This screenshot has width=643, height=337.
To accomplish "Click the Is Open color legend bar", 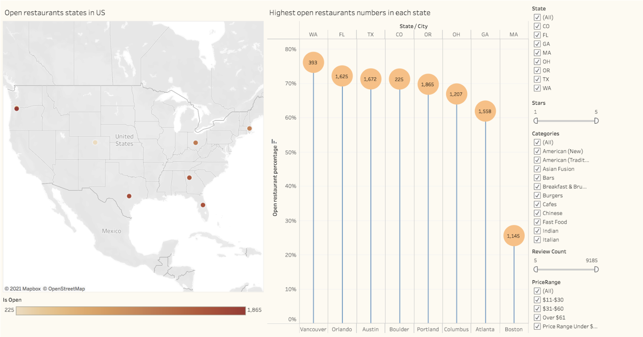I will 131,310.
